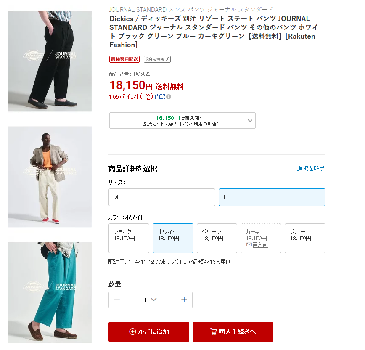Click the 最強翌日配送 badge
The image size is (365, 350).
tap(124, 59)
